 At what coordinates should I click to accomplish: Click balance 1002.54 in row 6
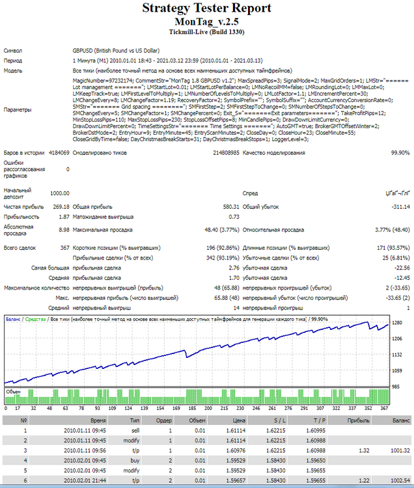click(x=400, y=480)
